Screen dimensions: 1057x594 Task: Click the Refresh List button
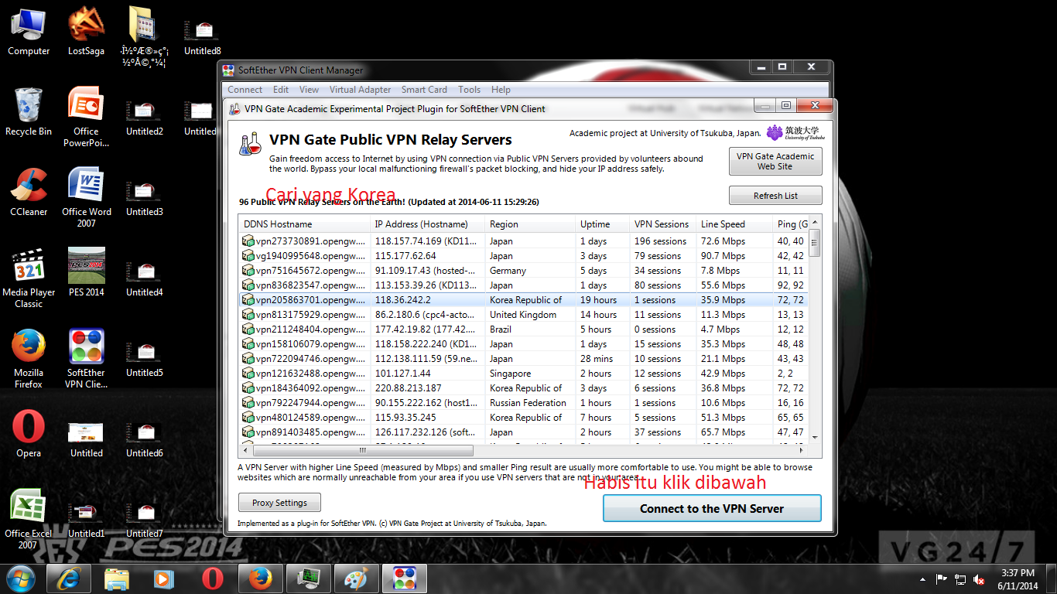point(775,196)
